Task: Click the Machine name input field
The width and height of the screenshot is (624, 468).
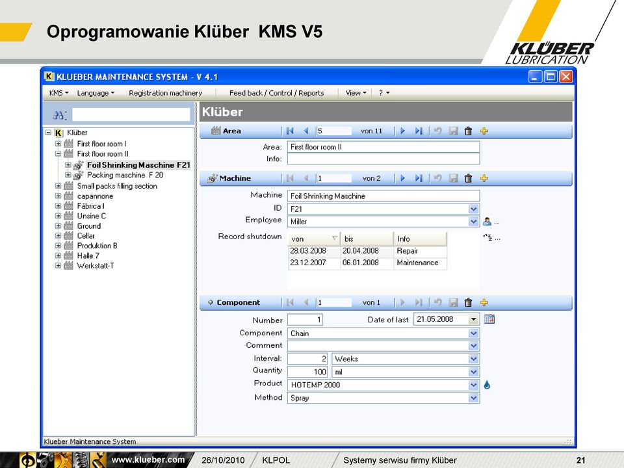Action: [x=383, y=196]
